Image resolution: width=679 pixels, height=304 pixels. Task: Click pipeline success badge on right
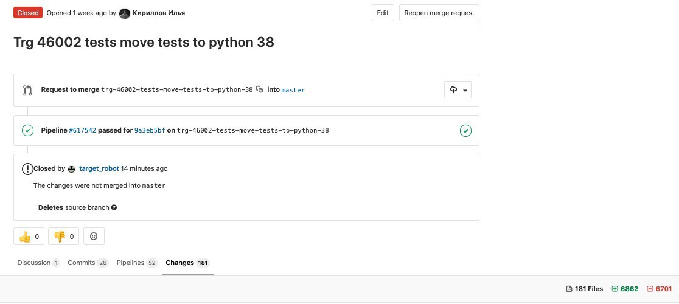(465, 131)
